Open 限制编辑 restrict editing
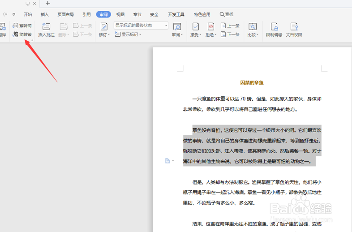 tap(274, 30)
